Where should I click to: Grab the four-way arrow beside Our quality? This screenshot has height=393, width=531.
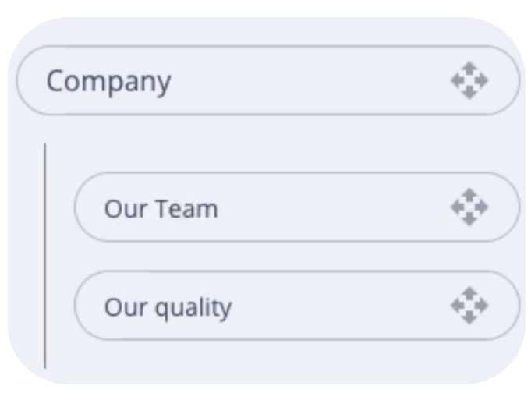click(469, 306)
